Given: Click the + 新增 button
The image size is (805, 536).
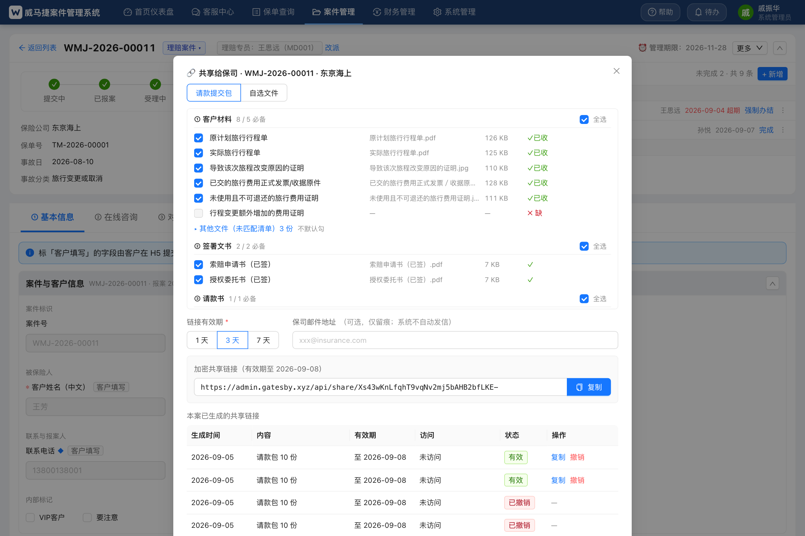Looking at the screenshot, I should point(773,74).
